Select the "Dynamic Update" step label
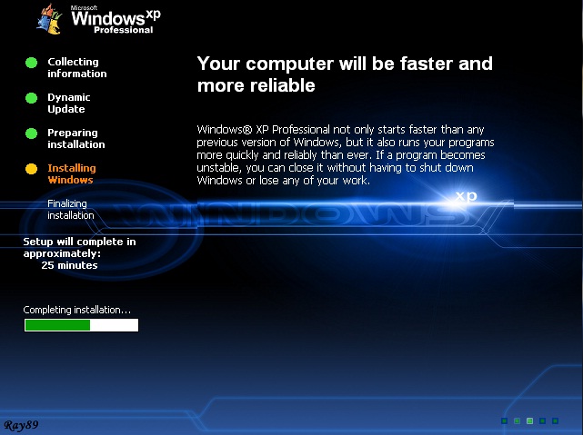Screen dimensions: 583x435 pyautogui.click(x=69, y=104)
